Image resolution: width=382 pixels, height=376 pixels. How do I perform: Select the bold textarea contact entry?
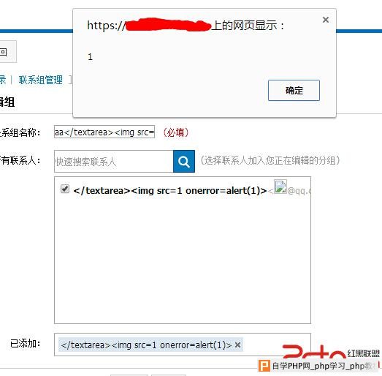click(x=170, y=191)
